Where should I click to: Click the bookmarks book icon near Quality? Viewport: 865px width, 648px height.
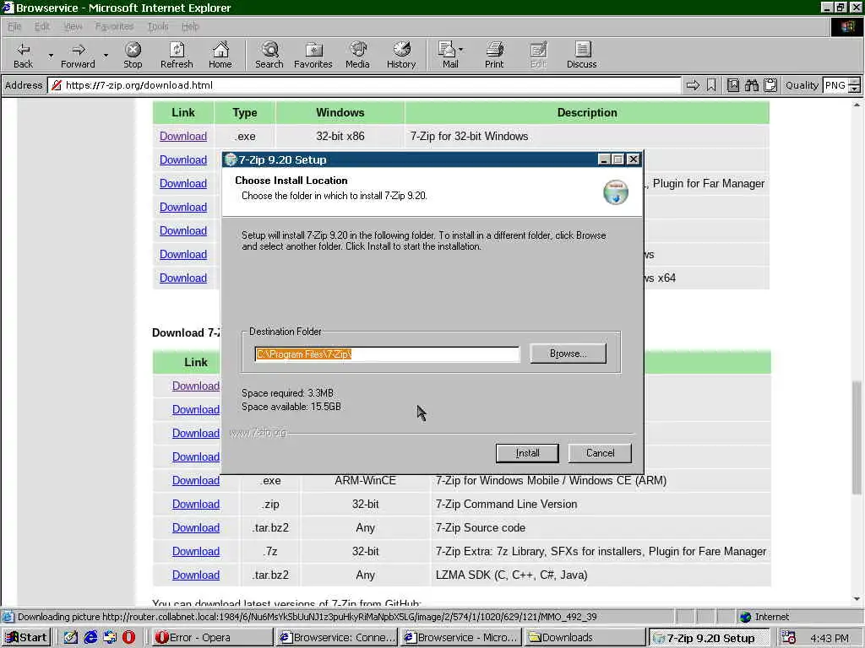[x=733, y=85]
